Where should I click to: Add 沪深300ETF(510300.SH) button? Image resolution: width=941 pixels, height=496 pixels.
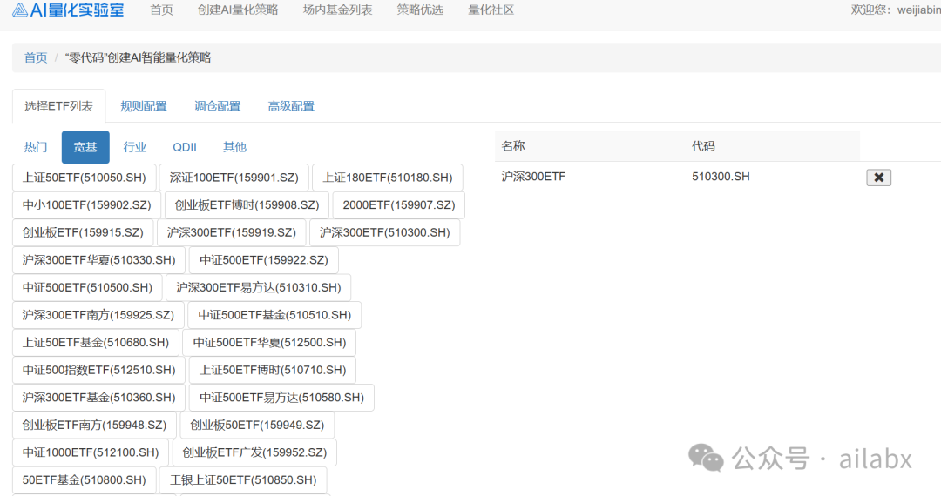pos(385,232)
